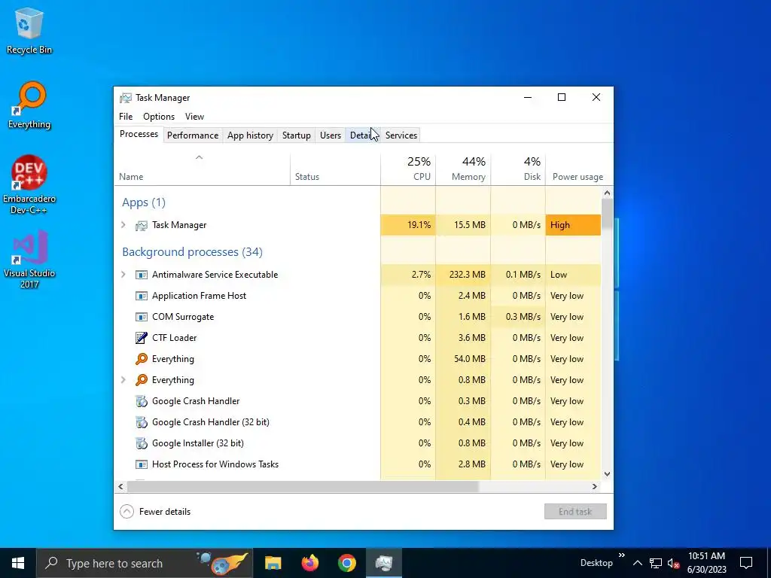Click the Task Manager process row icon
This screenshot has width=771, height=578.
(141, 225)
